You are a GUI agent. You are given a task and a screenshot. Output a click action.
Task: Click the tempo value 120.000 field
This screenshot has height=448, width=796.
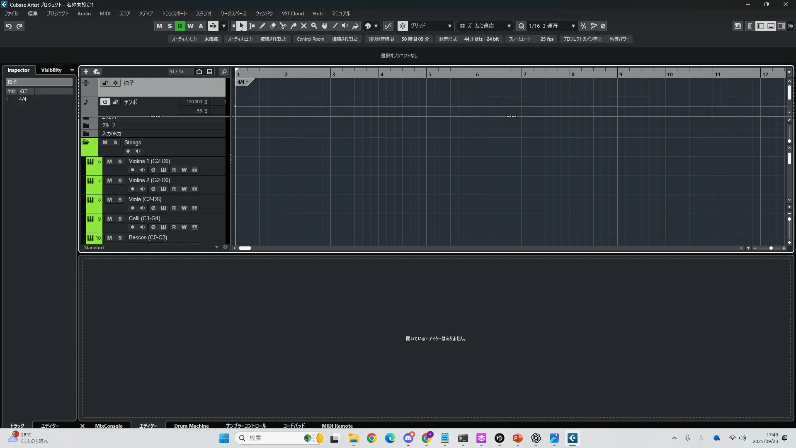coord(194,102)
